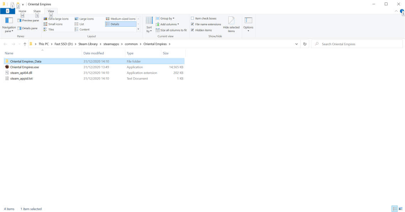Expand chevron after Oriental Empires breadcrumb

click(x=170, y=44)
